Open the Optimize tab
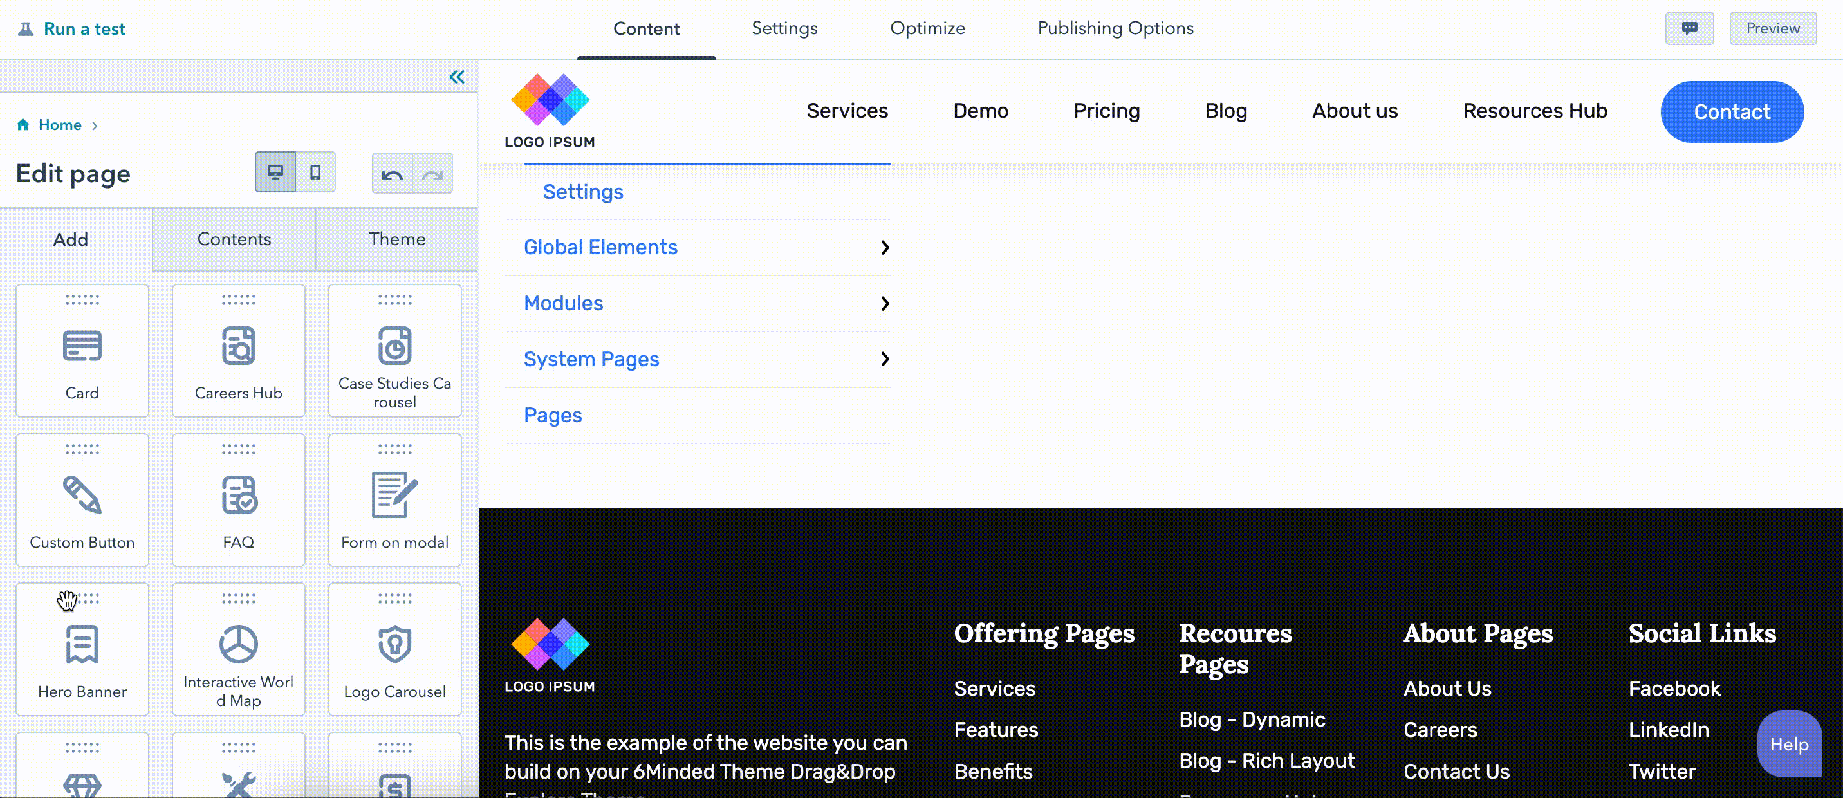Image resolution: width=1843 pixels, height=798 pixels. click(927, 28)
